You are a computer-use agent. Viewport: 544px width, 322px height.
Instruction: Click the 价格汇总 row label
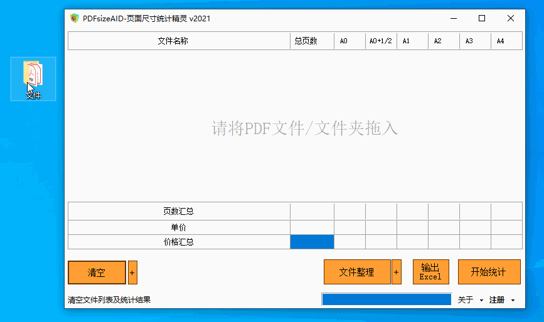[x=179, y=242]
